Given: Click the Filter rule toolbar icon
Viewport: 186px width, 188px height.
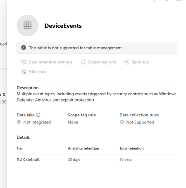Looking at the screenshot, I should (x=24, y=72).
